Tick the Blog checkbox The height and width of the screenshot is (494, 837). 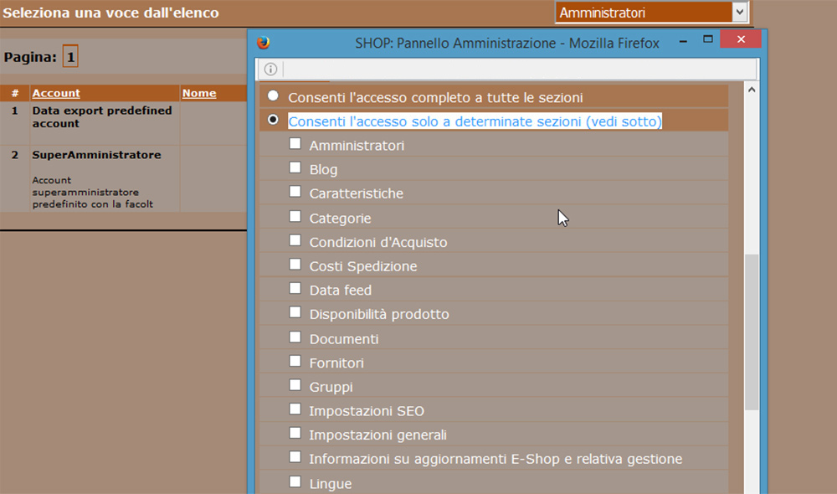pos(295,167)
